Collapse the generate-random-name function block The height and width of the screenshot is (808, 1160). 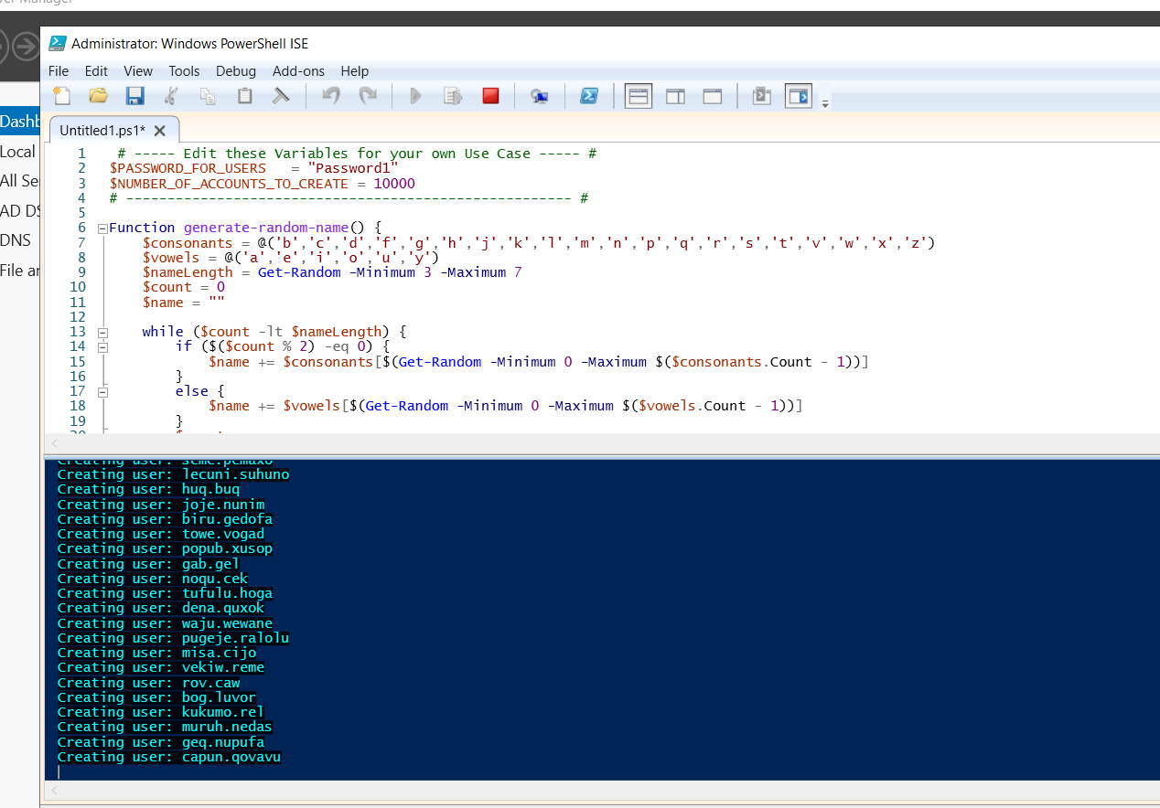[x=102, y=227]
